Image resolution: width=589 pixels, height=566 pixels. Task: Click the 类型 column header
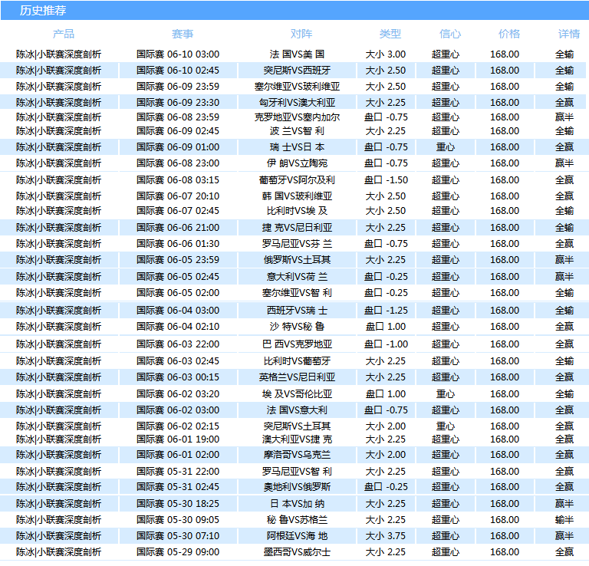pyautogui.click(x=390, y=35)
